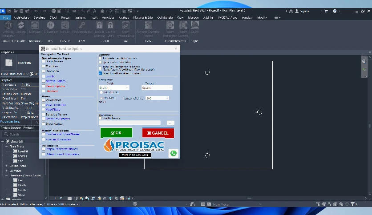Click the dictionary file path field
This screenshot has width=372, height=215.
(x=129, y=123)
